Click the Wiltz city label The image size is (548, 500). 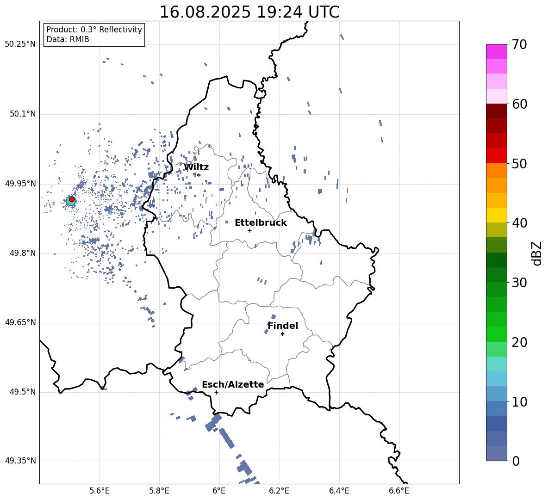coord(196,167)
